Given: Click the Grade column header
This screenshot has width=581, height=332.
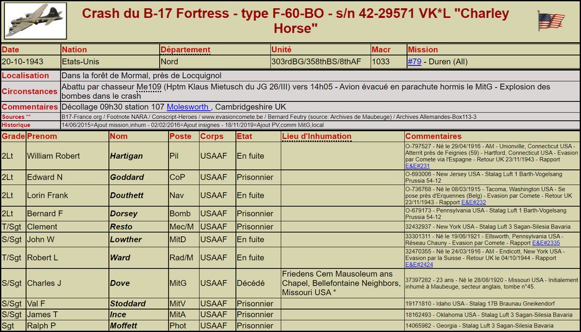Looking at the screenshot, I should [x=12, y=136].
